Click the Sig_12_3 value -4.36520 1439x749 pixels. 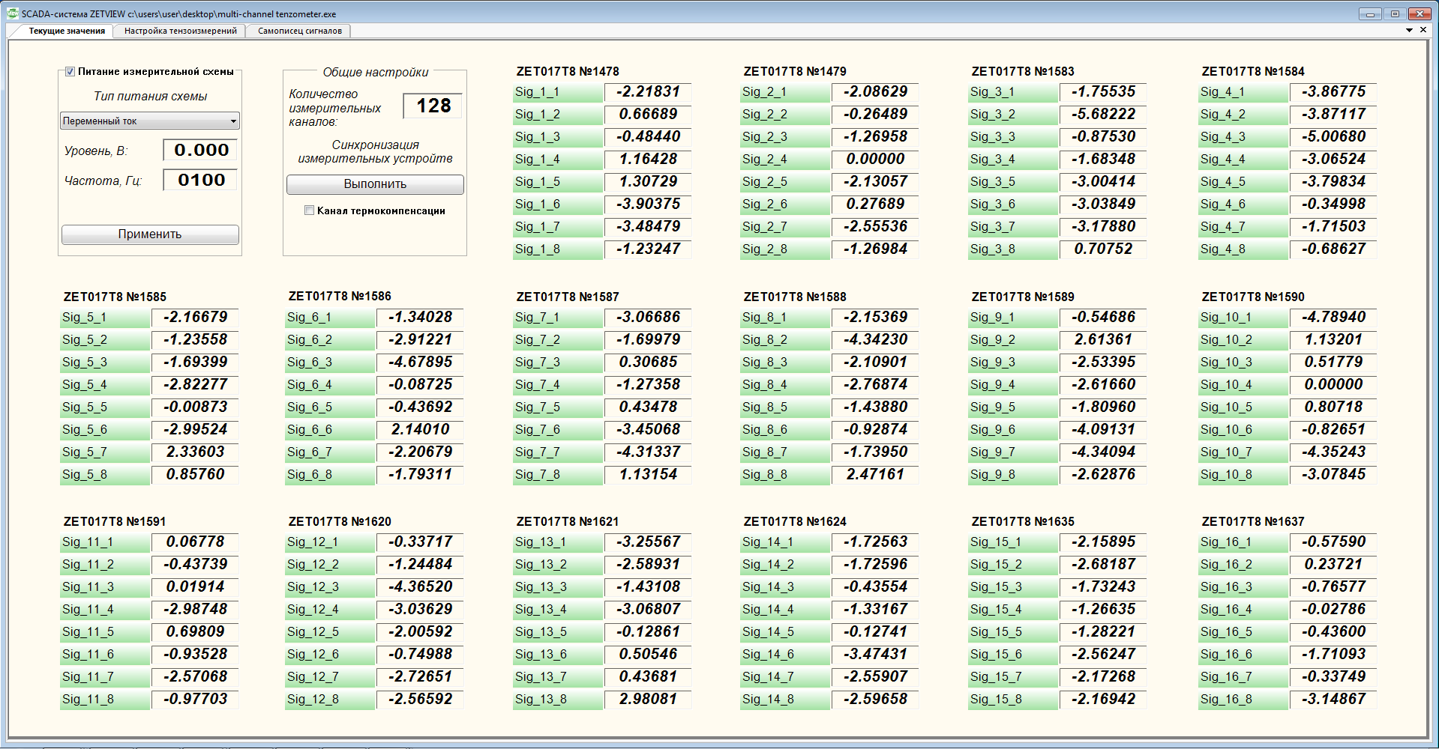pyautogui.click(x=420, y=587)
